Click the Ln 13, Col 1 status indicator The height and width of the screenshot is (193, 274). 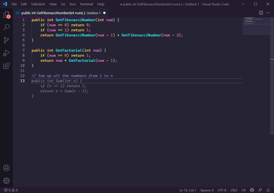coord(188,190)
